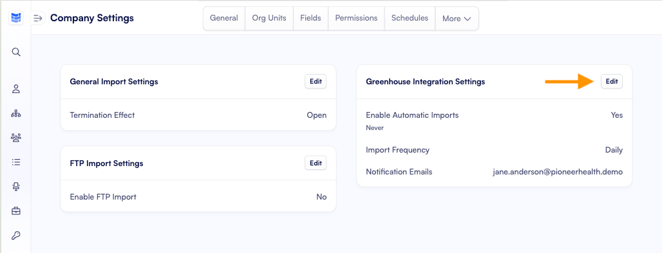This screenshot has height=253, width=662.
Task: Open the Permissions tab
Action: 356,18
